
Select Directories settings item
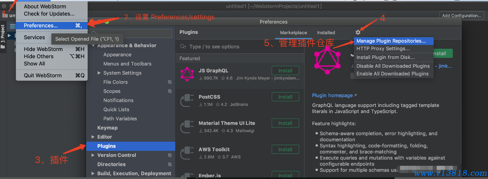[x=111, y=164]
